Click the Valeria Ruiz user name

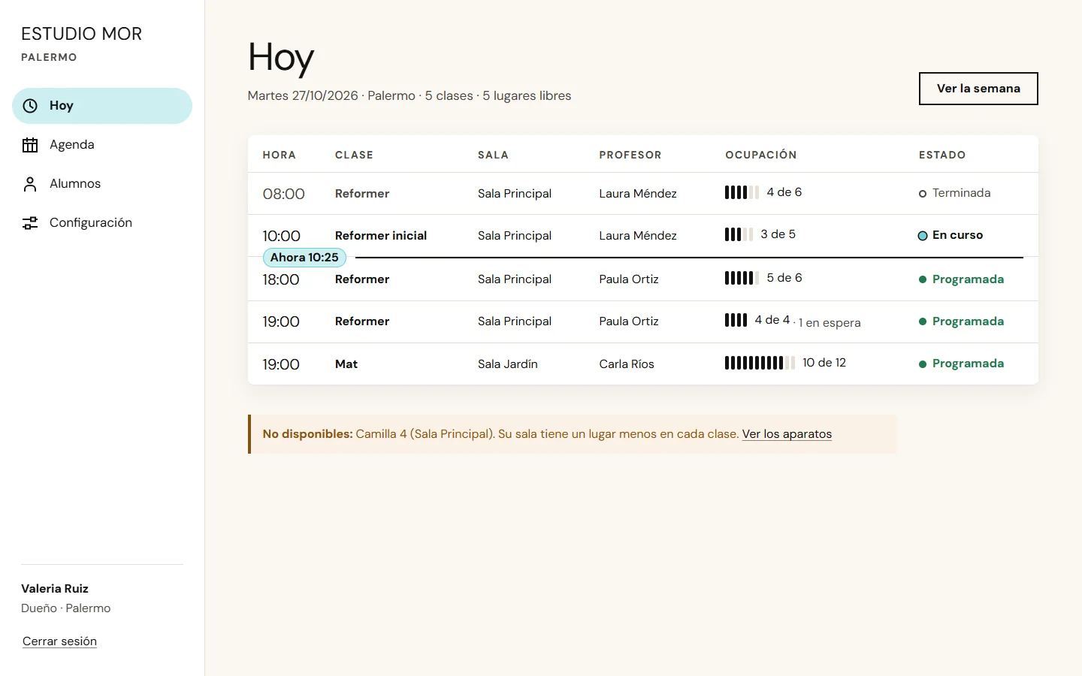pyautogui.click(x=55, y=589)
